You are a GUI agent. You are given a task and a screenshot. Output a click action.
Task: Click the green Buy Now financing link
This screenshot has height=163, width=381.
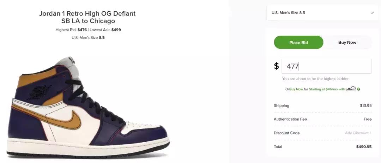296,89
